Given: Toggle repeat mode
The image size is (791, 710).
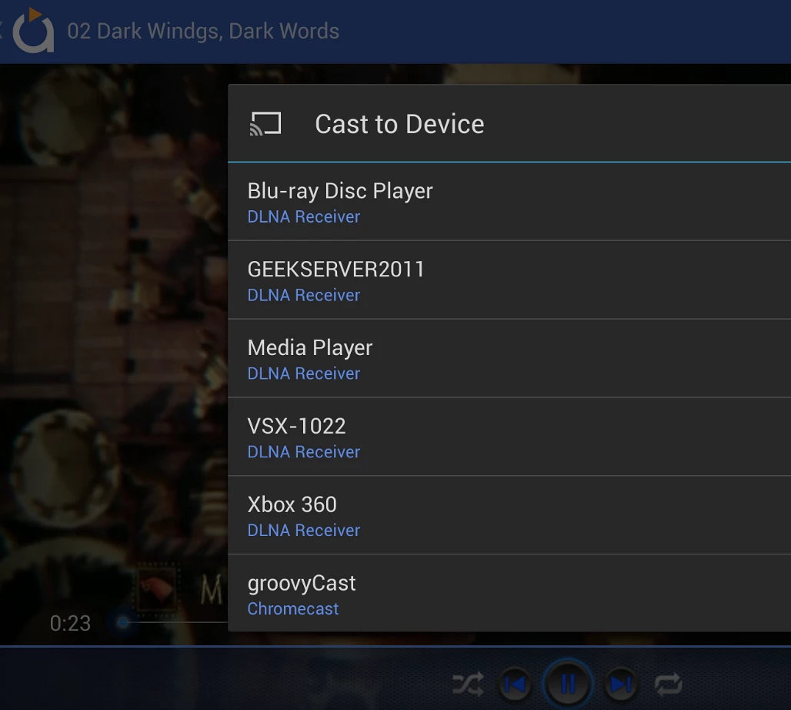Looking at the screenshot, I should pyautogui.click(x=668, y=685).
